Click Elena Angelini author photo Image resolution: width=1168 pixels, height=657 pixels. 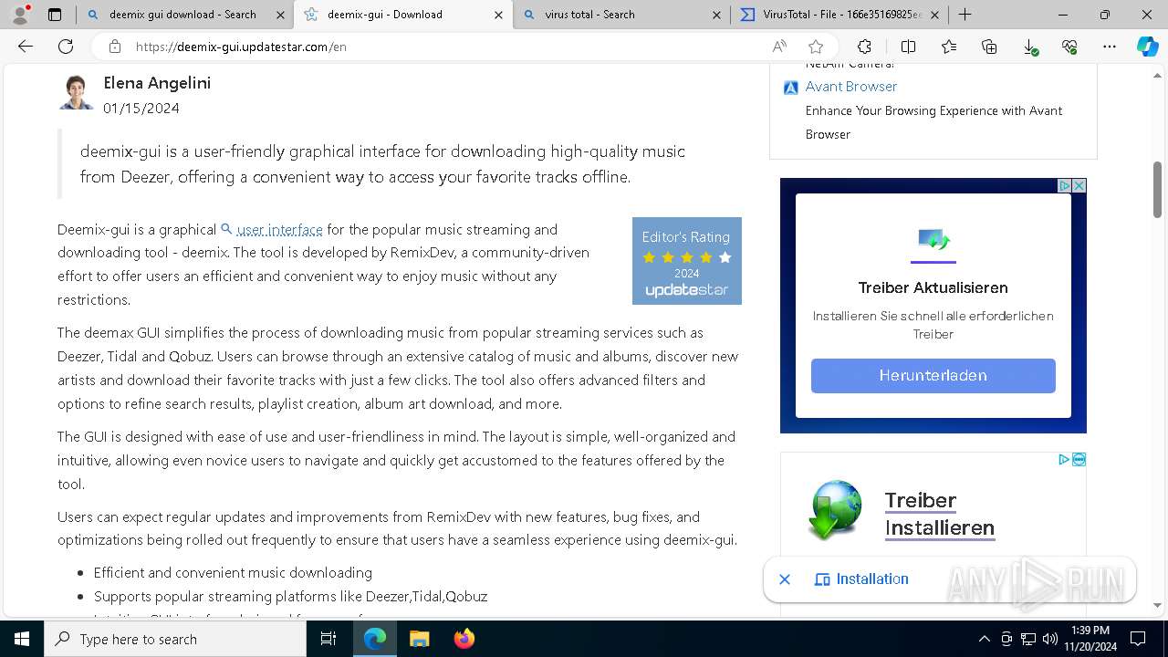point(77,92)
